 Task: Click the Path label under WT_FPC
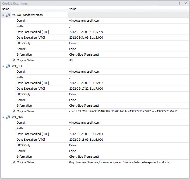[x=20, y=77]
